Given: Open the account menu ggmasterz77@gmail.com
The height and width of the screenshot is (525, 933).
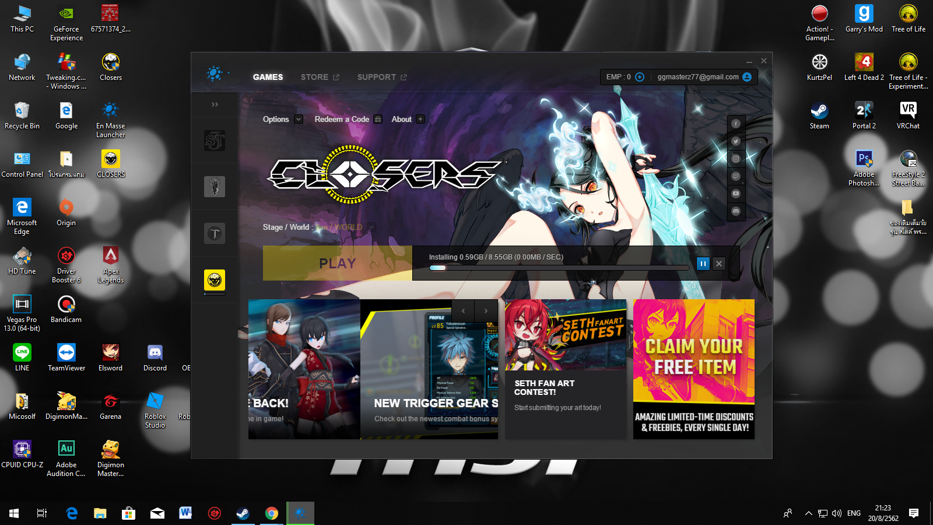Looking at the screenshot, I should pos(704,77).
